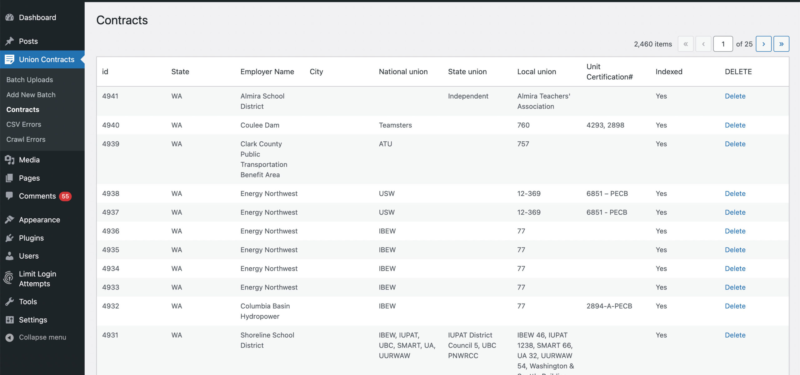Click the 'Columbia Basin Hydropower' employer cell
The image size is (800, 375).
click(x=265, y=311)
